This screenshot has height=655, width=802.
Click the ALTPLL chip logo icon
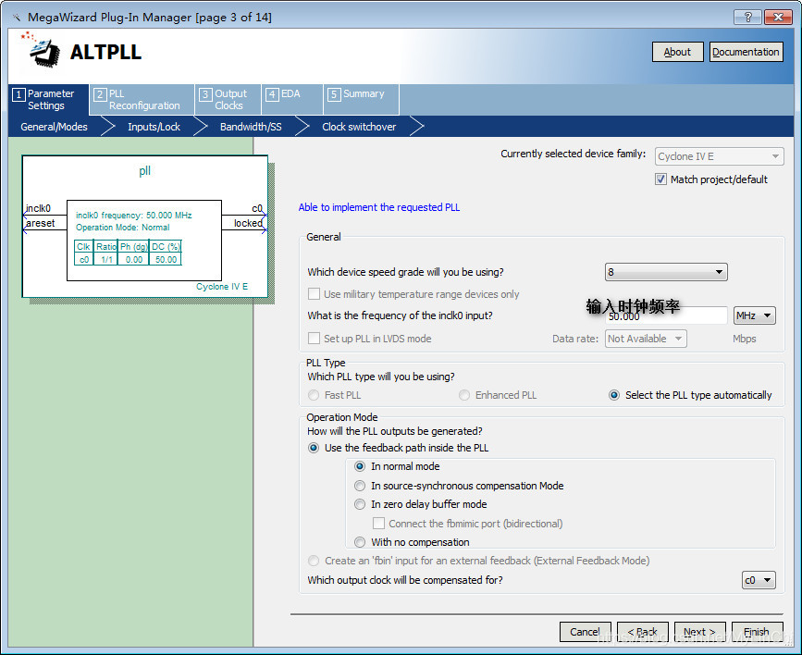coord(41,50)
